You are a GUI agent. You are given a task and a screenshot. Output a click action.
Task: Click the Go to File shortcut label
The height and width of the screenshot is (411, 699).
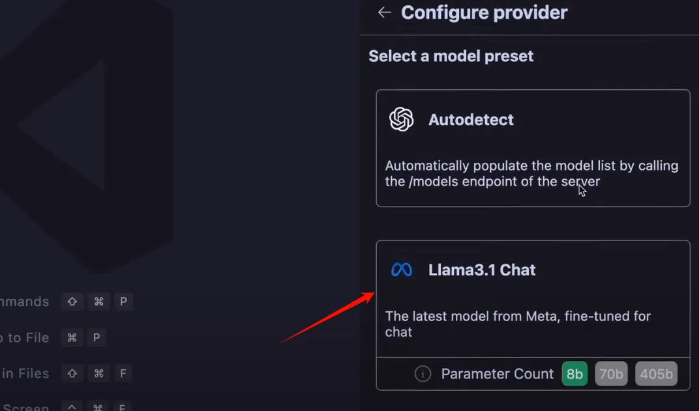coord(25,337)
